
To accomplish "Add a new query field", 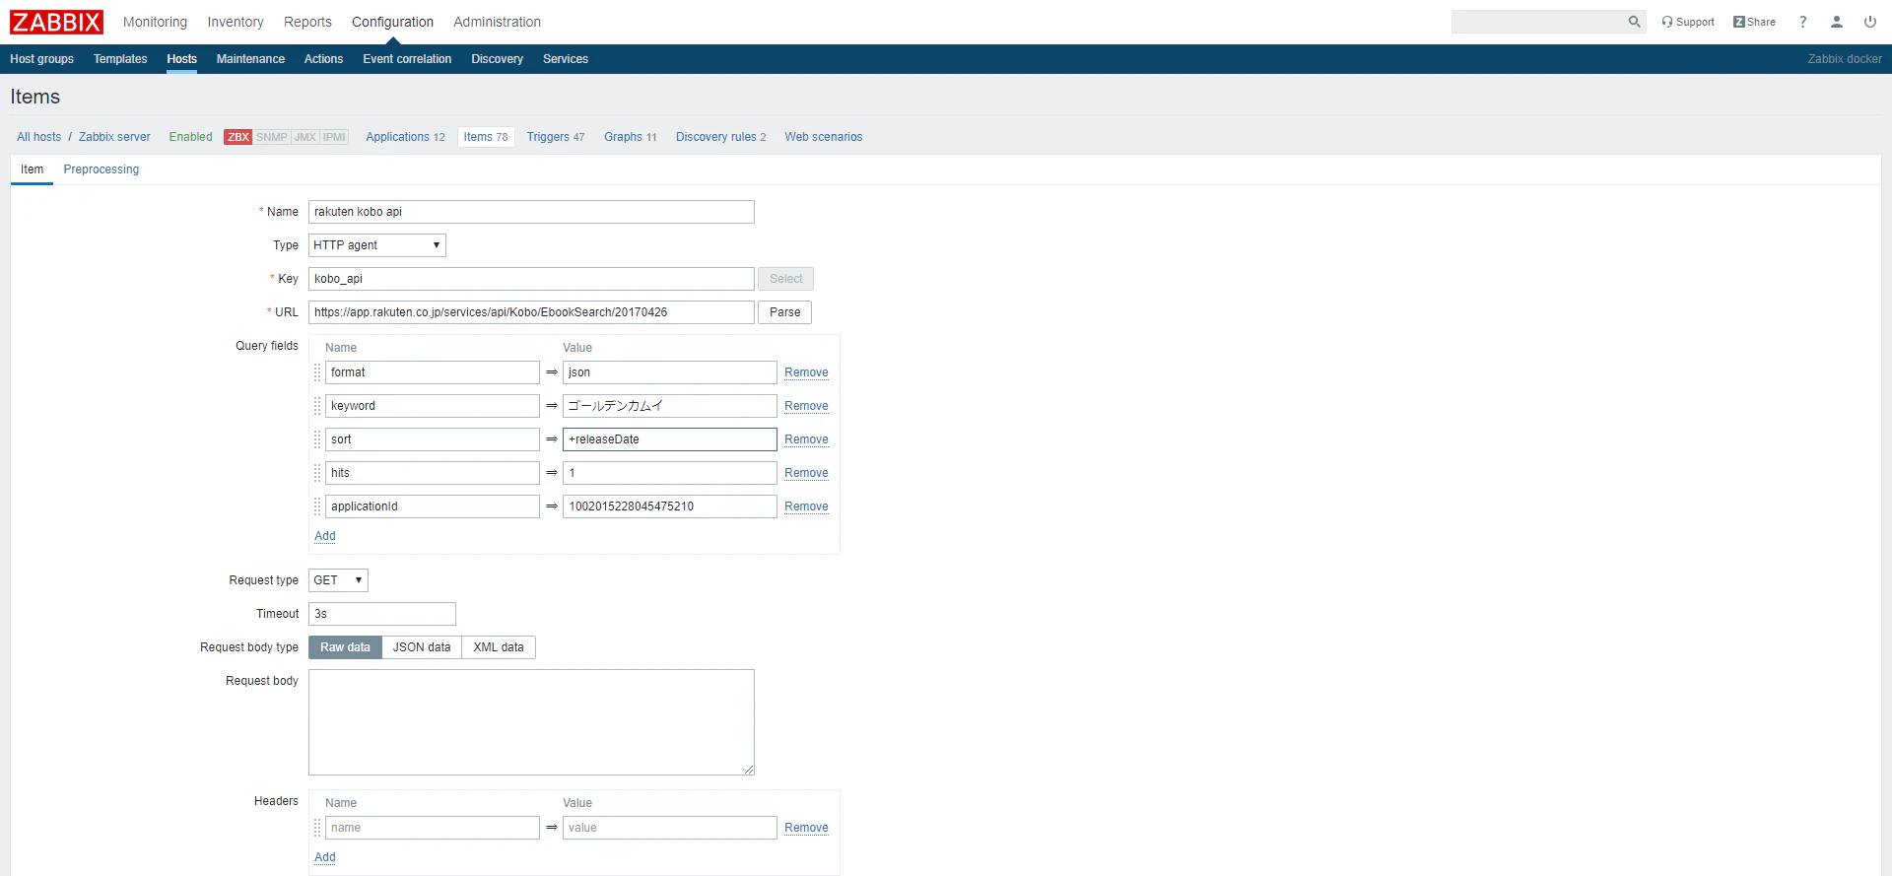I will coord(325,536).
